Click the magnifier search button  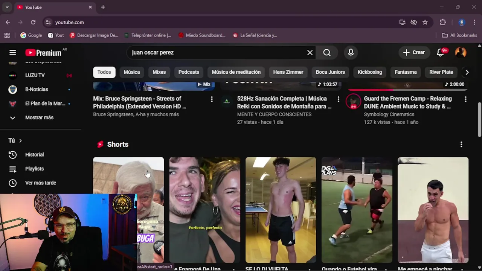[x=327, y=53]
